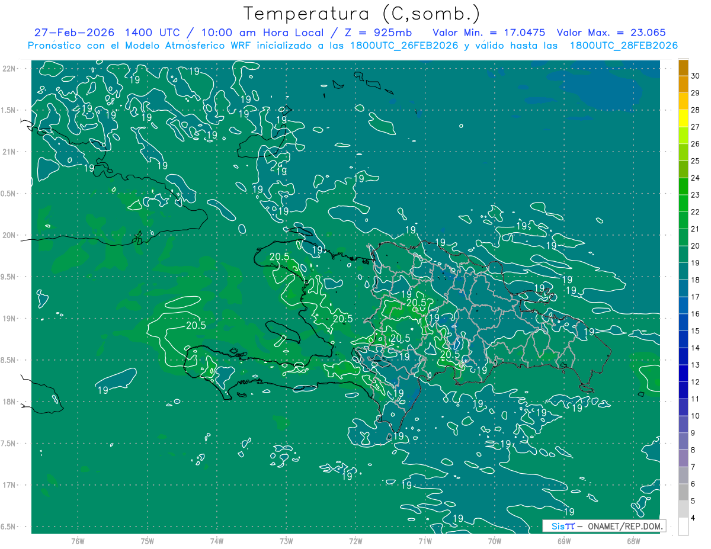Click the "7.5N" latitude axis label

click(9, 444)
